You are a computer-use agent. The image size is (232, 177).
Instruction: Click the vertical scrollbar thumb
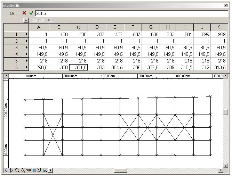[x=225, y=112]
